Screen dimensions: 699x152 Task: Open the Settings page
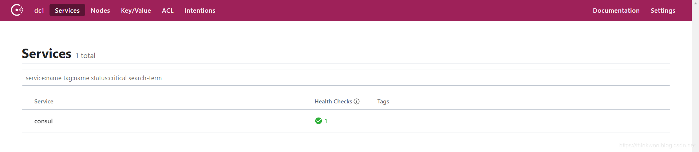pos(663,11)
